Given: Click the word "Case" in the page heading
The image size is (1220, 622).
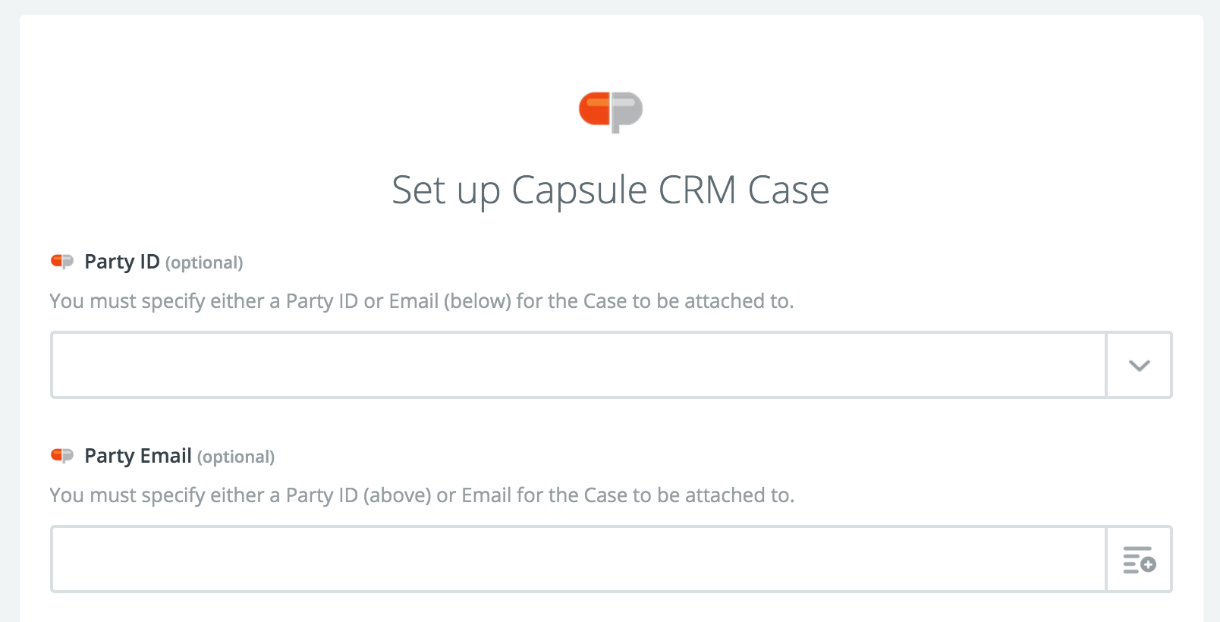Looking at the screenshot, I should [x=788, y=190].
